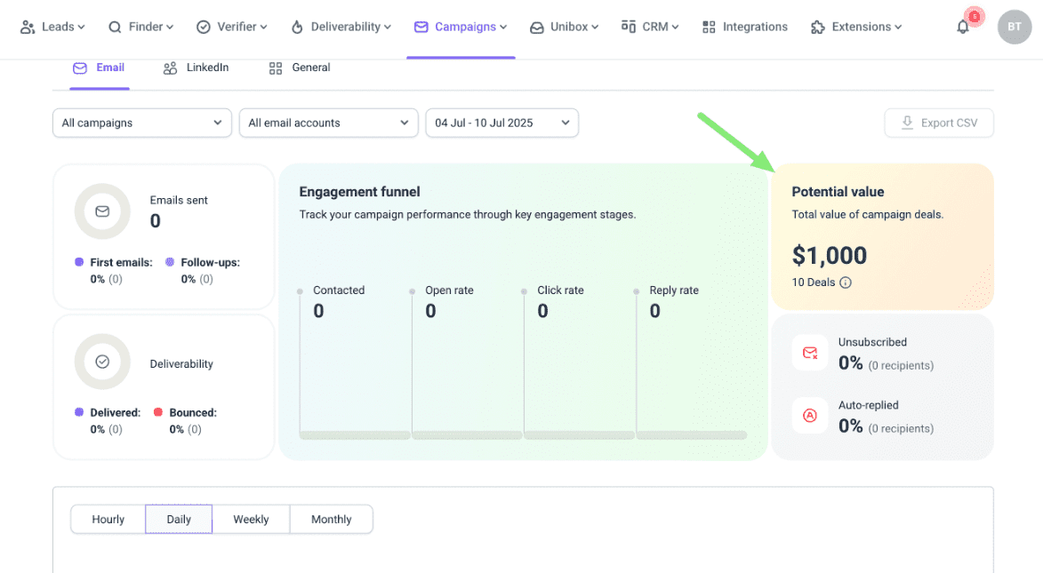Select the Weekly interval option
Viewport: 1043px width, 573px height.
pyautogui.click(x=251, y=520)
